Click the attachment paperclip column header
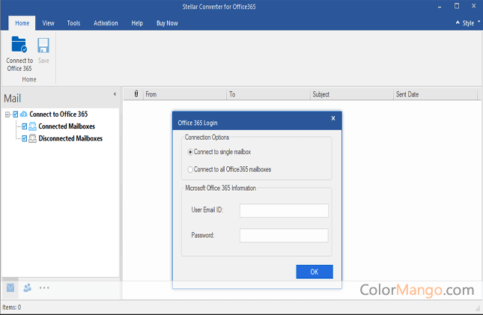483x315 pixels. tap(136, 94)
